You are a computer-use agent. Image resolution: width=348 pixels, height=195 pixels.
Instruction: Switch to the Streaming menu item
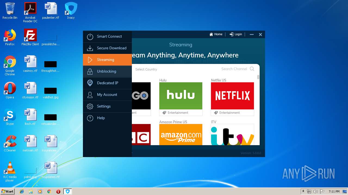click(107, 60)
